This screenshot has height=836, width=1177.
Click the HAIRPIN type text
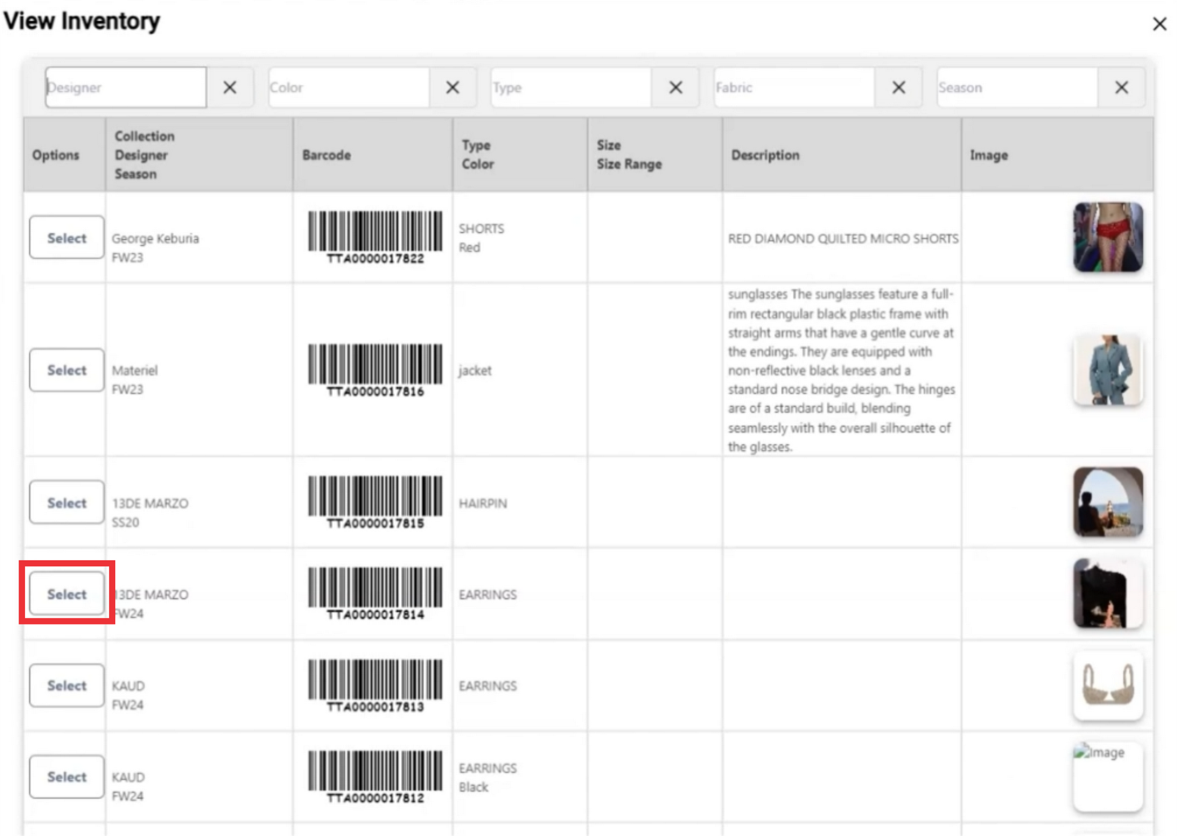coord(483,503)
